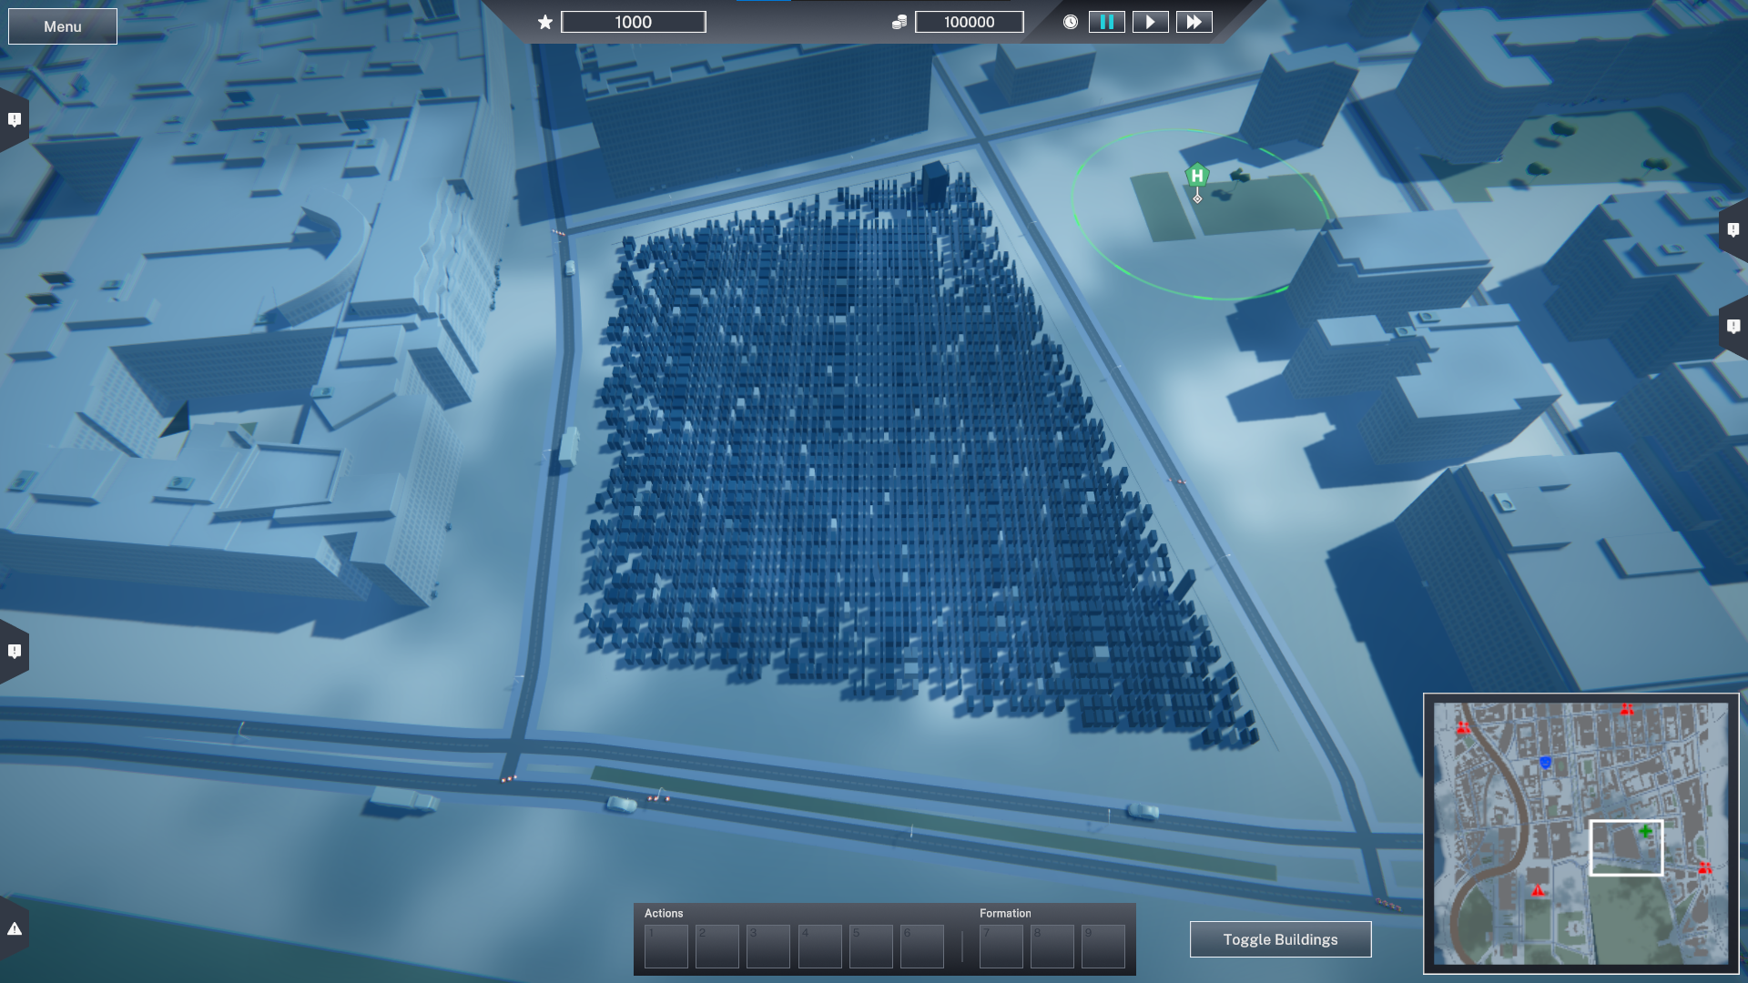Expand the warning triangle side tab
The image size is (1748, 983).
[15, 928]
